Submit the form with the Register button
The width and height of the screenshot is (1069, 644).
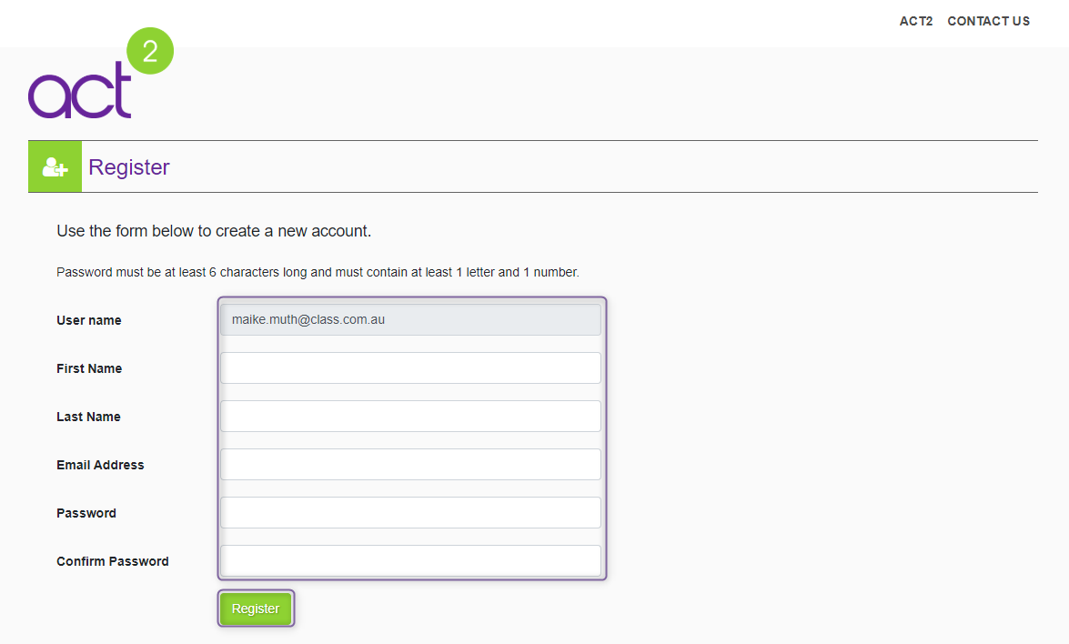pyautogui.click(x=256, y=609)
